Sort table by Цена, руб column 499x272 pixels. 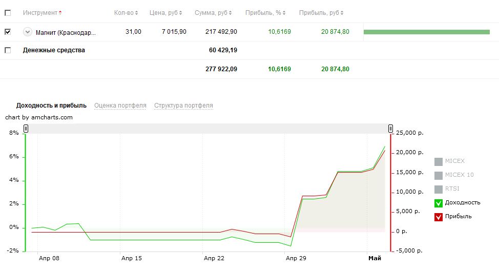coord(166,13)
